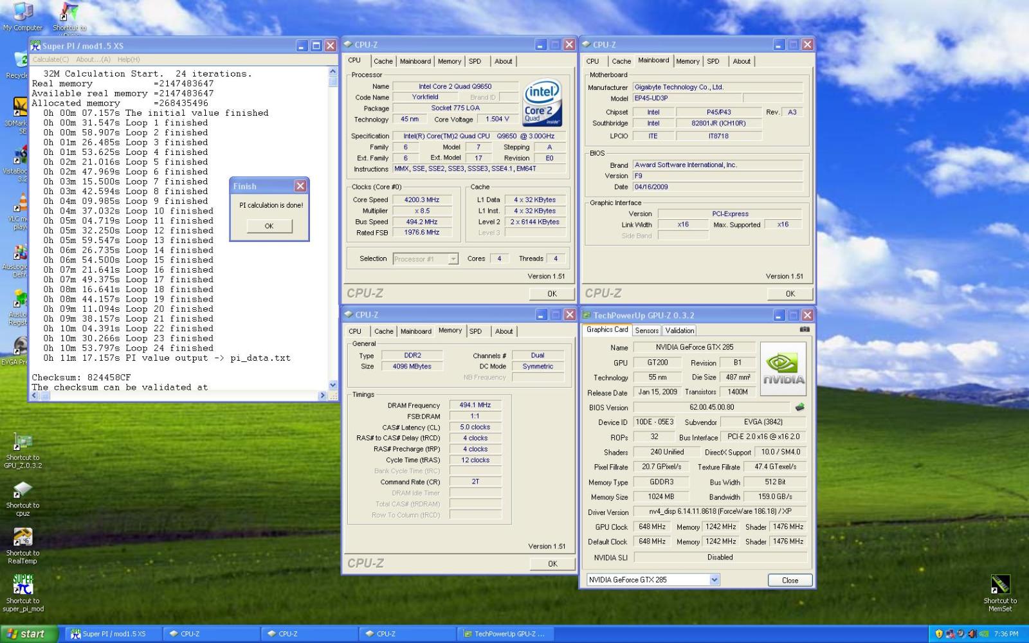Click Core Voltage value 1.504 V
The image size is (1029, 643).
(497, 119)
